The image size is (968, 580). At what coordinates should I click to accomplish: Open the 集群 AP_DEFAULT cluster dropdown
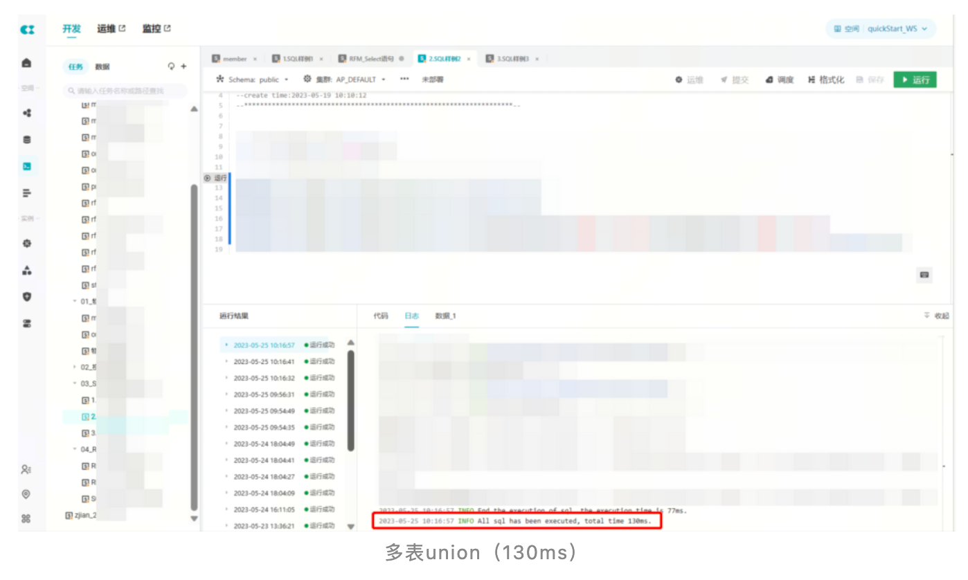point(345,80)
